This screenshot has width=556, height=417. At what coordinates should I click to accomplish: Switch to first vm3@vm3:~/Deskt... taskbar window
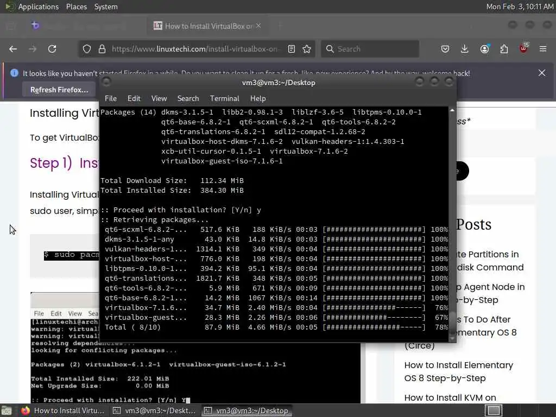point(155,410)
